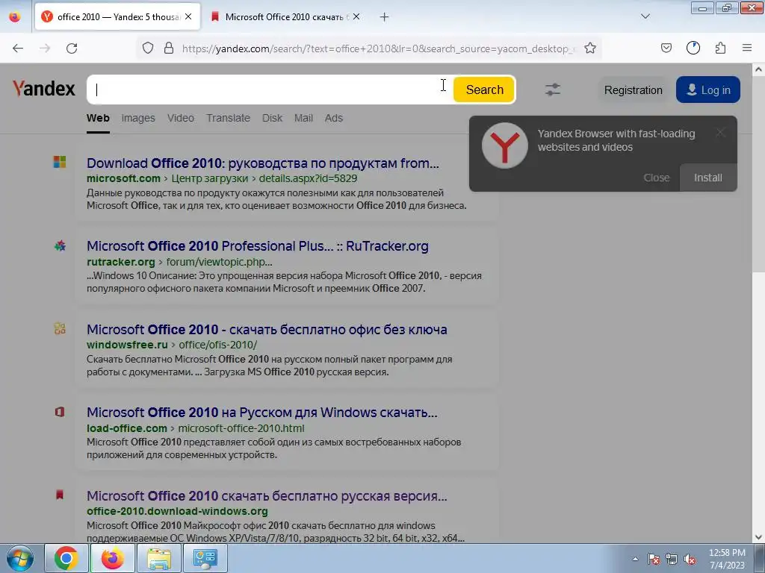
Task: Click Install in the Yandex Browser popup
Action: [x=708, y=178]
